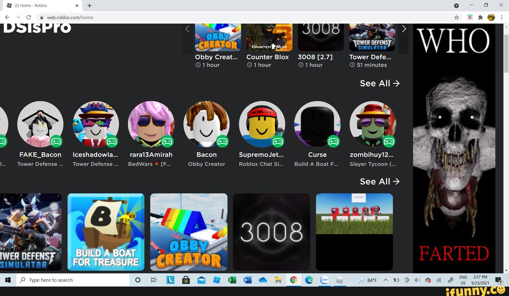
Task: Bookmark this page with the star icon
Action: (x=457, y=17)
